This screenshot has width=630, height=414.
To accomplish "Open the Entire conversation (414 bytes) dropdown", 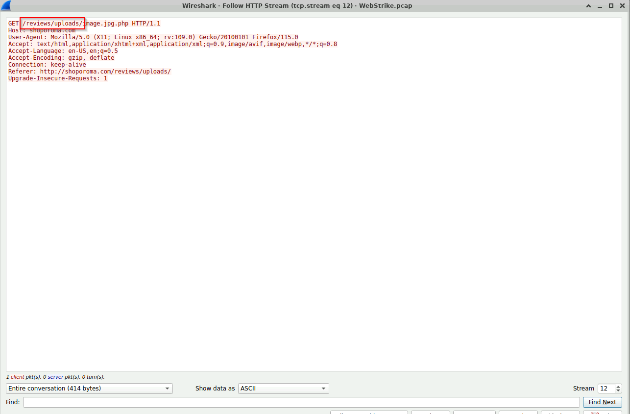I will coord(89,389).
